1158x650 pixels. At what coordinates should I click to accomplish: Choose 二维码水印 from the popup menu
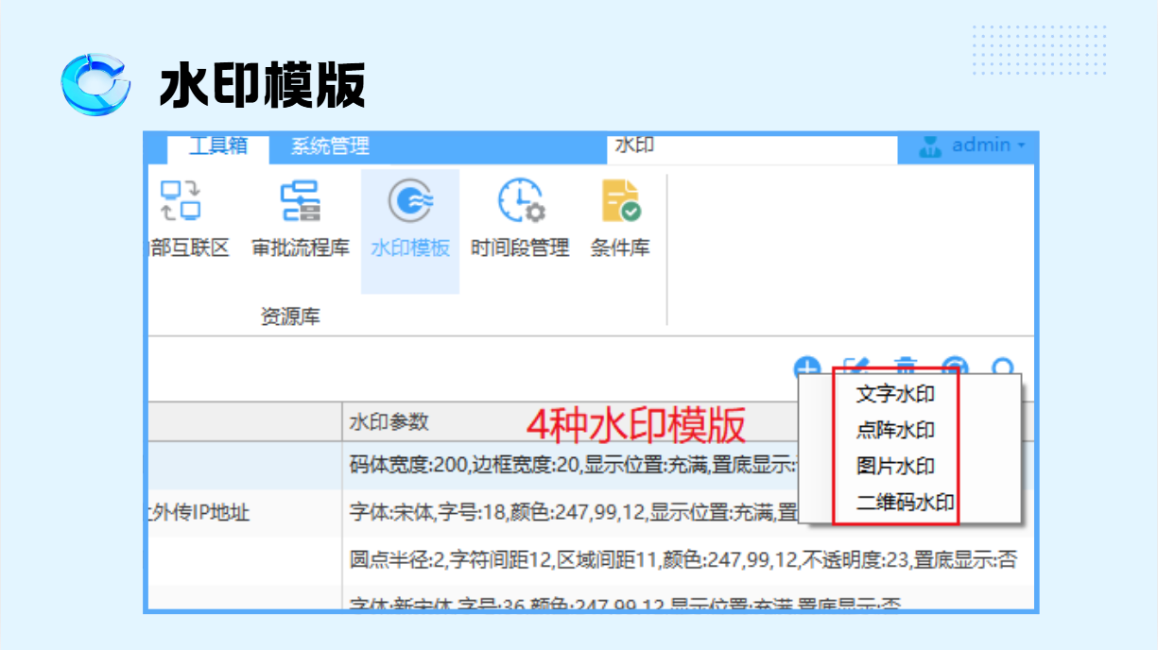[x=905, y=502]
